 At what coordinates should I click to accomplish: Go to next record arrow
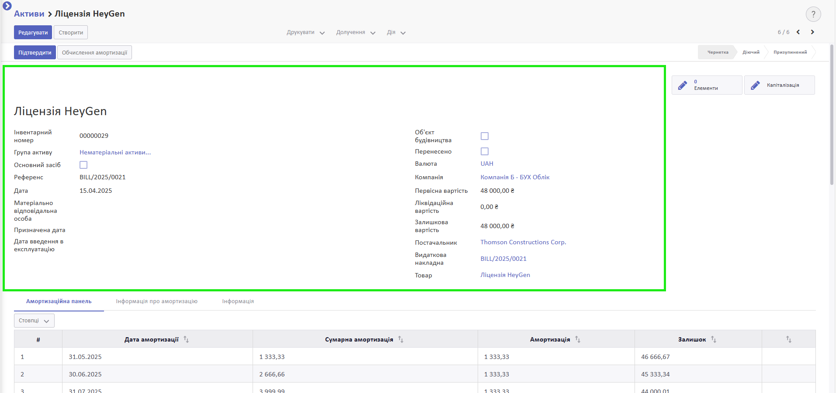[812, 32]
